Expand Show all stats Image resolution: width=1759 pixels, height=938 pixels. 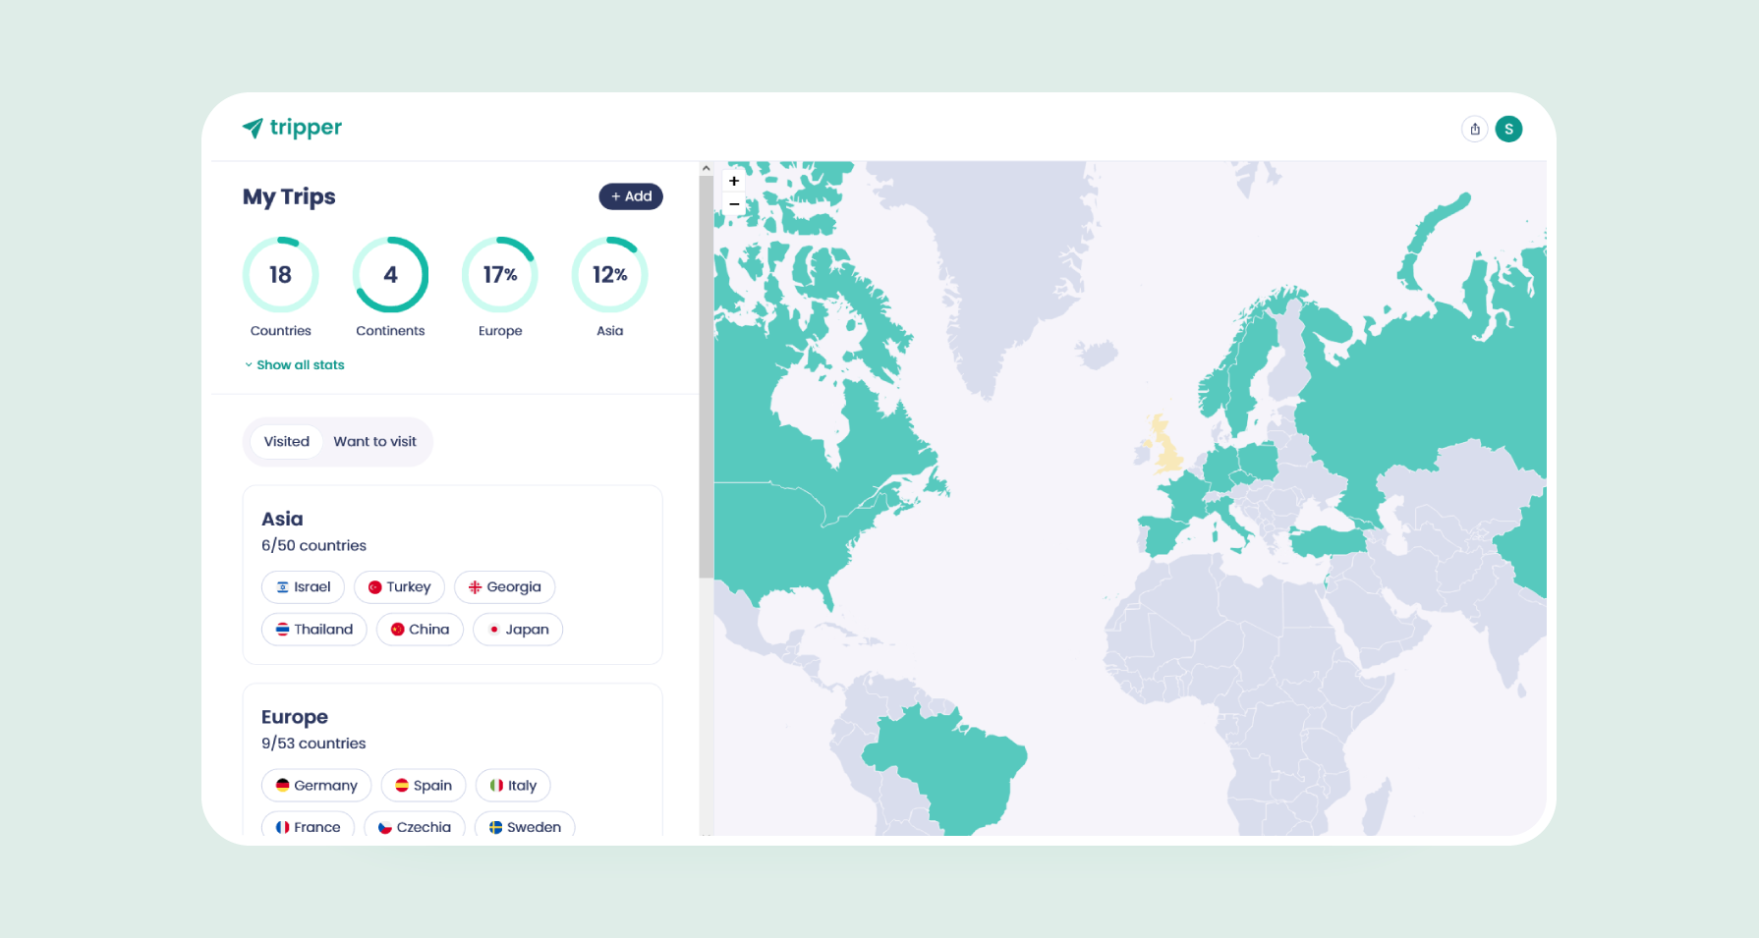coord(300,364)
